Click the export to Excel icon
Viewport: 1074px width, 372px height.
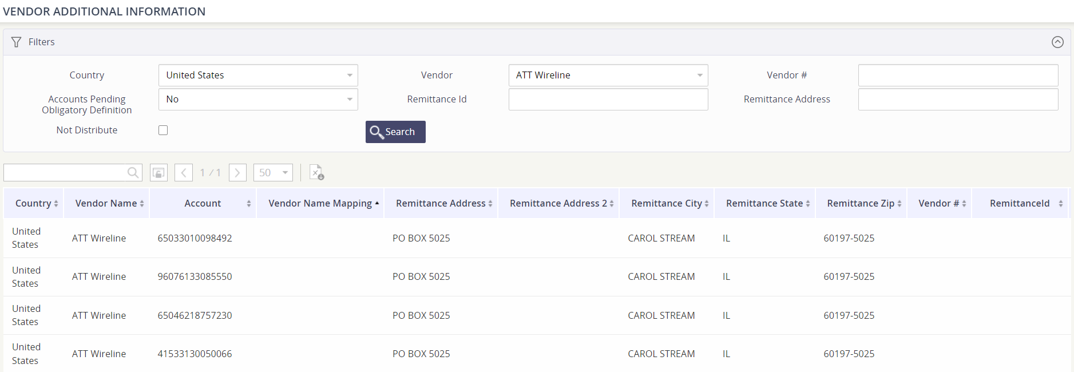[316, 172]
